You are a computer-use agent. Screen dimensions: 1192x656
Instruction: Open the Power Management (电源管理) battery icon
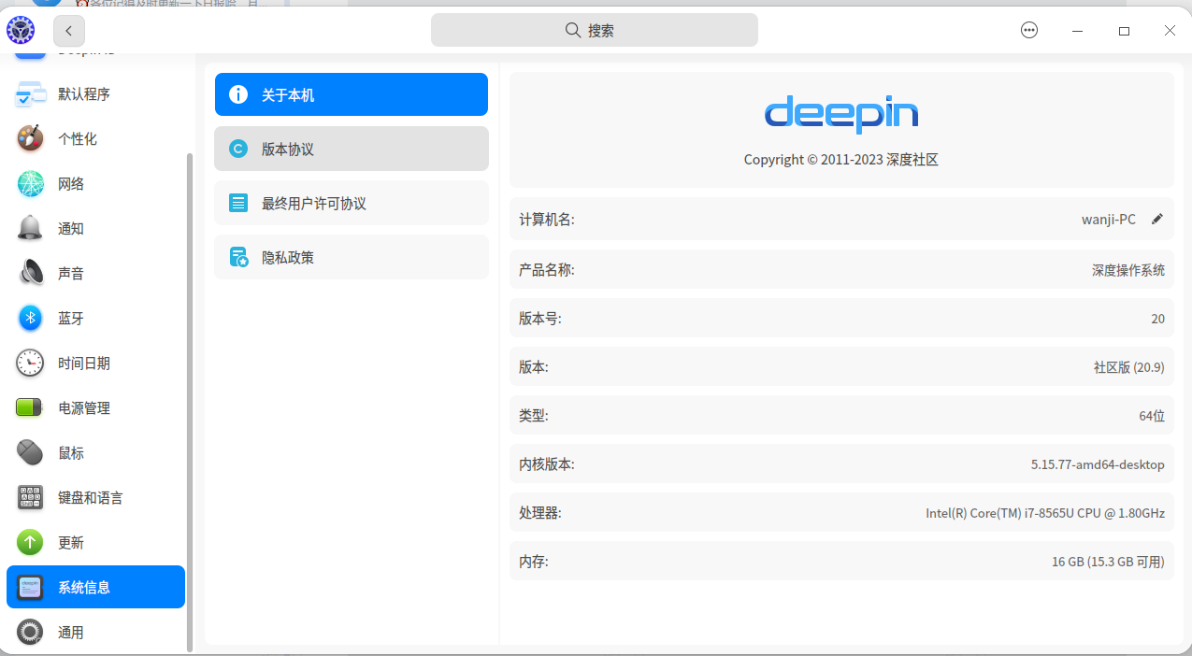coord(30,407)
